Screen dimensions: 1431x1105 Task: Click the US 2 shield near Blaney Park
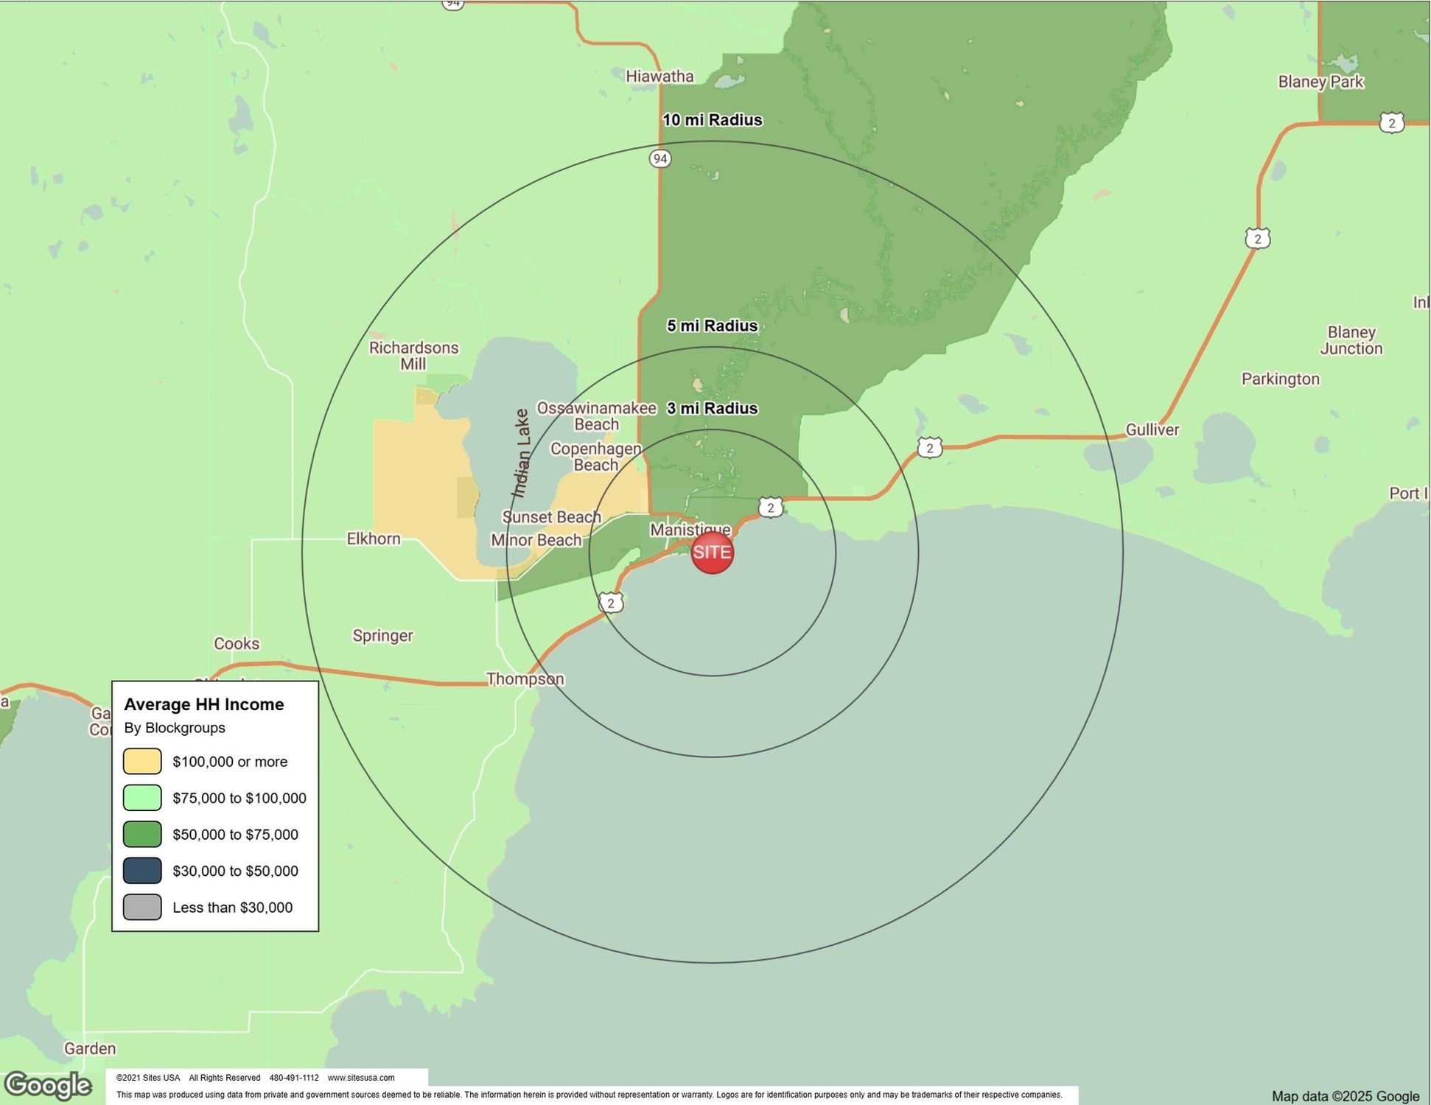point(1391,122)
